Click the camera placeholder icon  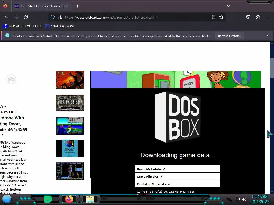tap(11, 79)
